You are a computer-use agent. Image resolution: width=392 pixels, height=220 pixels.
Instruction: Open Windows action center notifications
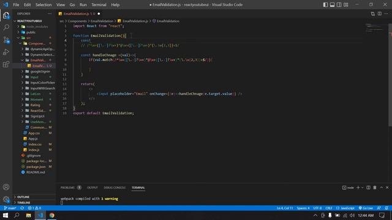pos(382,215)
